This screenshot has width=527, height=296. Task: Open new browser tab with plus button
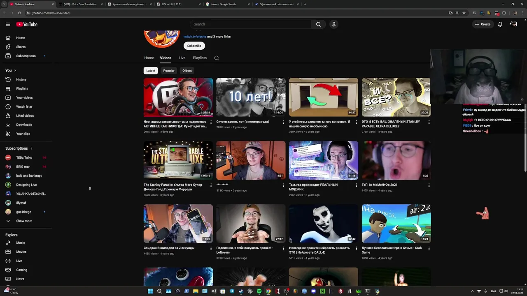point(305,4)
